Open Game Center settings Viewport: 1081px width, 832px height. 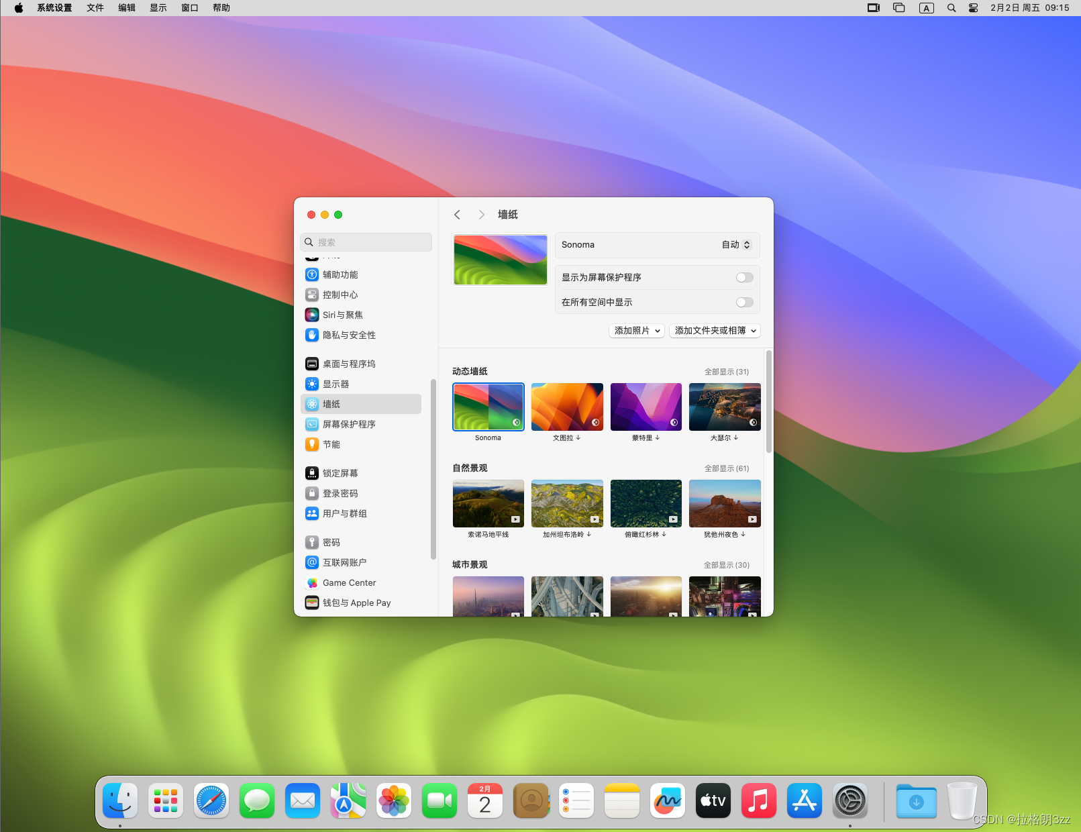(x=361, y=582)
